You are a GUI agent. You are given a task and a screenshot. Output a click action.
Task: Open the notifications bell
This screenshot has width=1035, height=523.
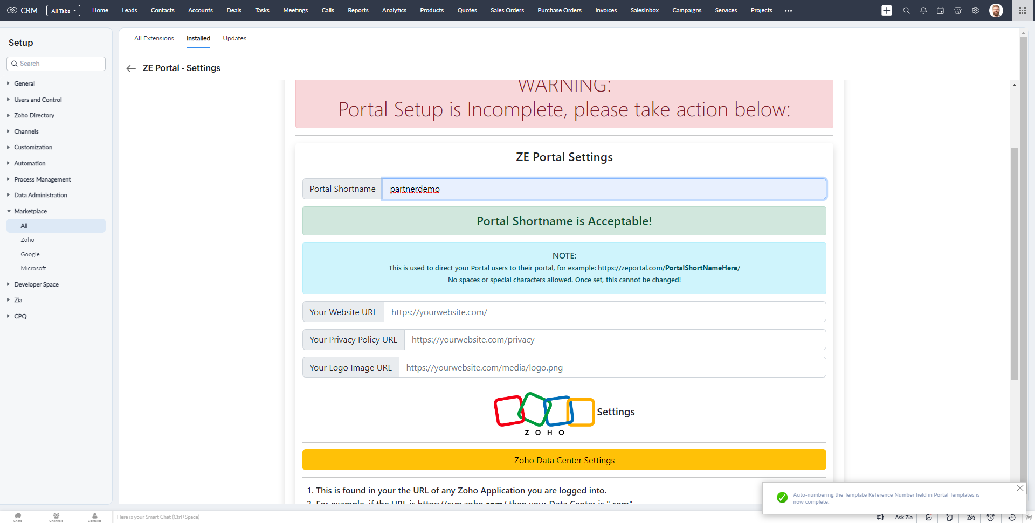click(x=923, y=10)
